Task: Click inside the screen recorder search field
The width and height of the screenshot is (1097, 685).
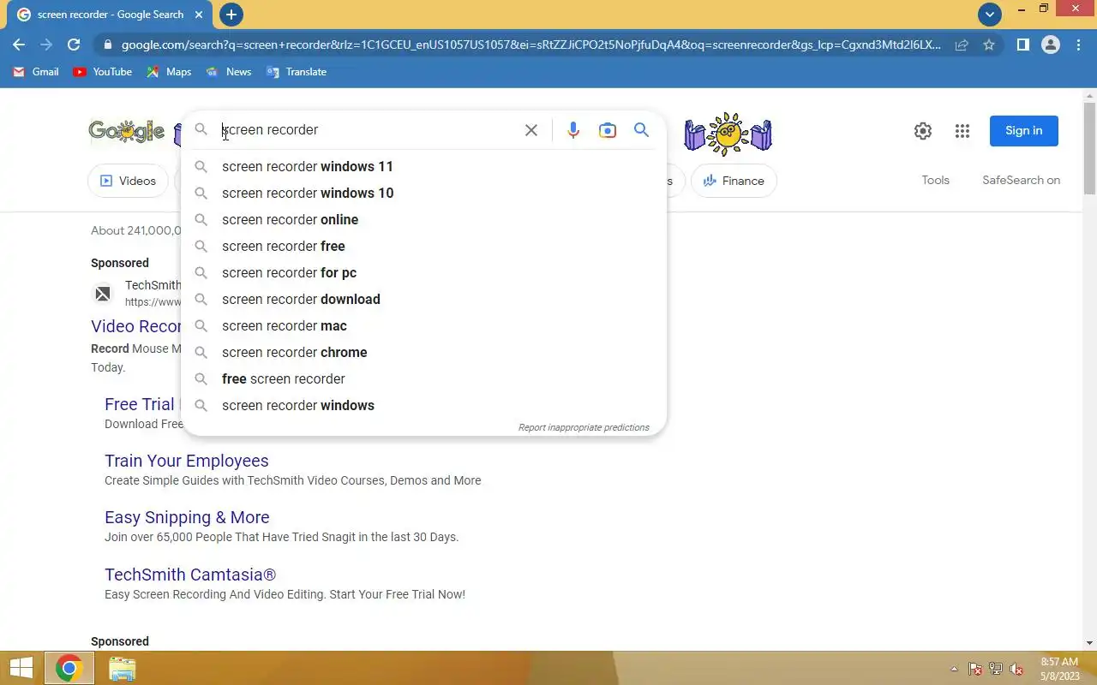Action: 369,130
